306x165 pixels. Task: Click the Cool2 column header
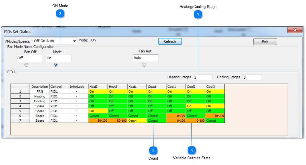coord(196,87)
